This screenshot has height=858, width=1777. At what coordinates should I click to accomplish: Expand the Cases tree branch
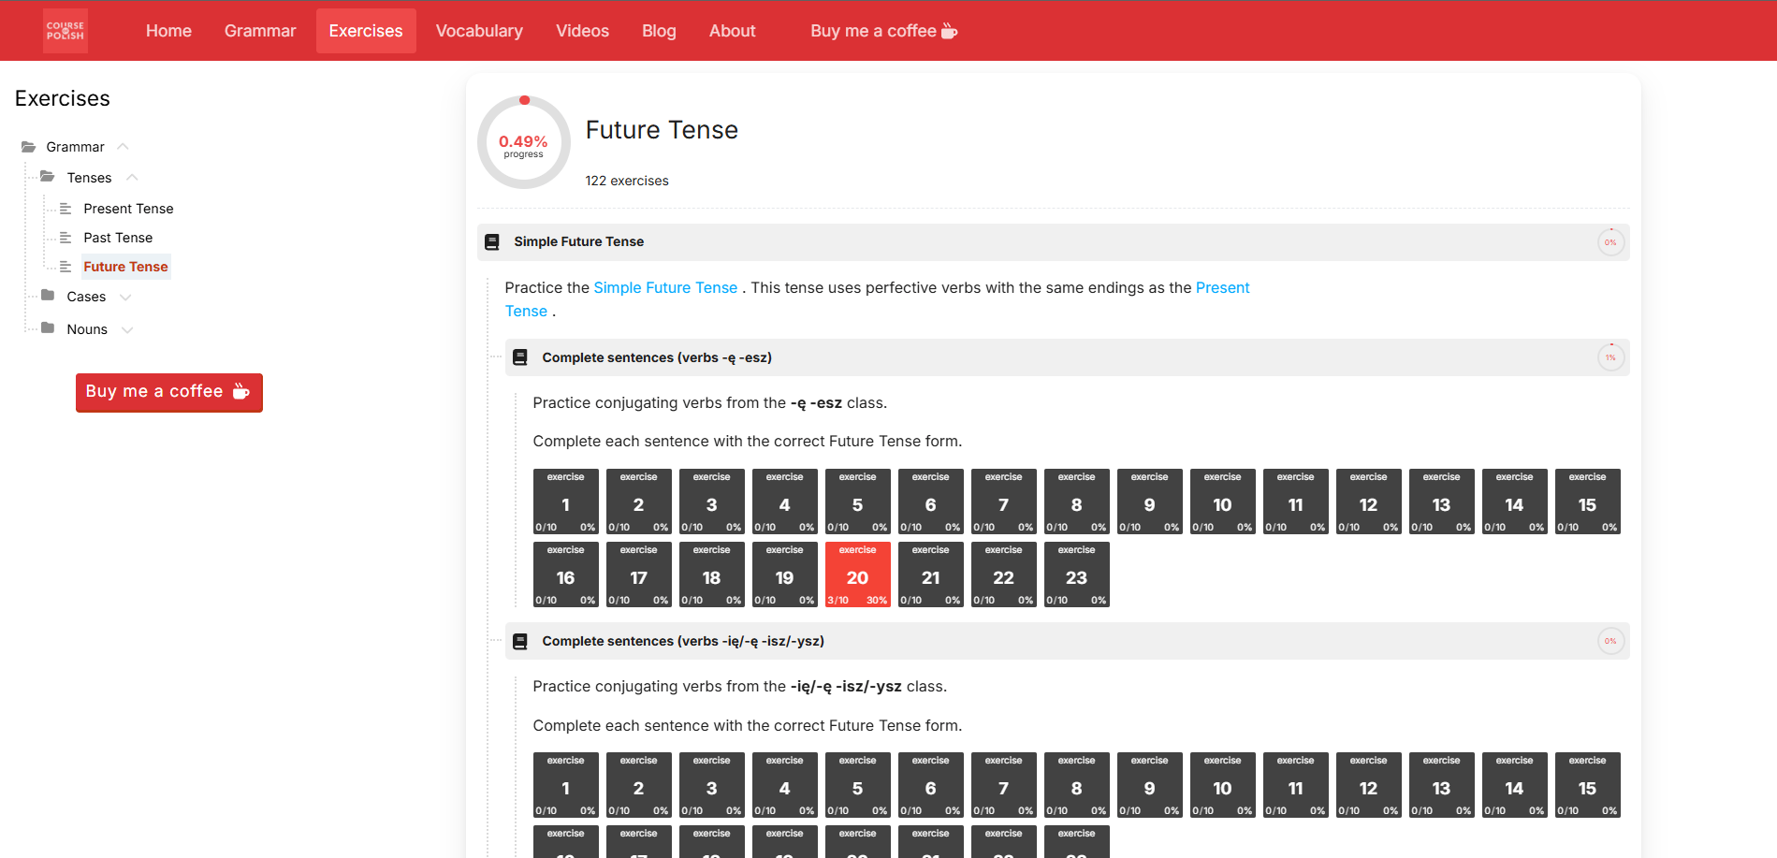click(x=126, y=296)
